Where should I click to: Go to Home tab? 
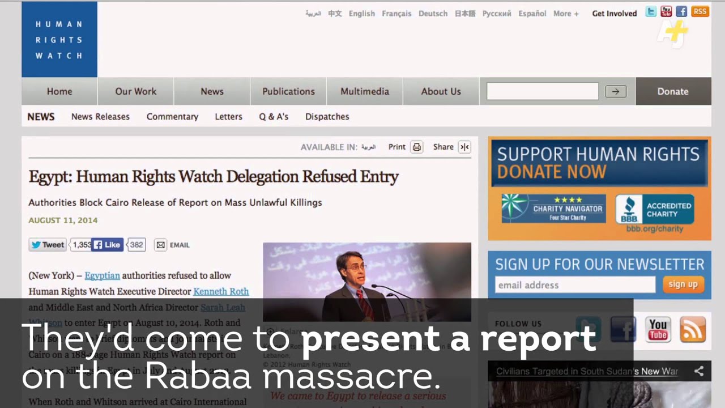[59, 91]
